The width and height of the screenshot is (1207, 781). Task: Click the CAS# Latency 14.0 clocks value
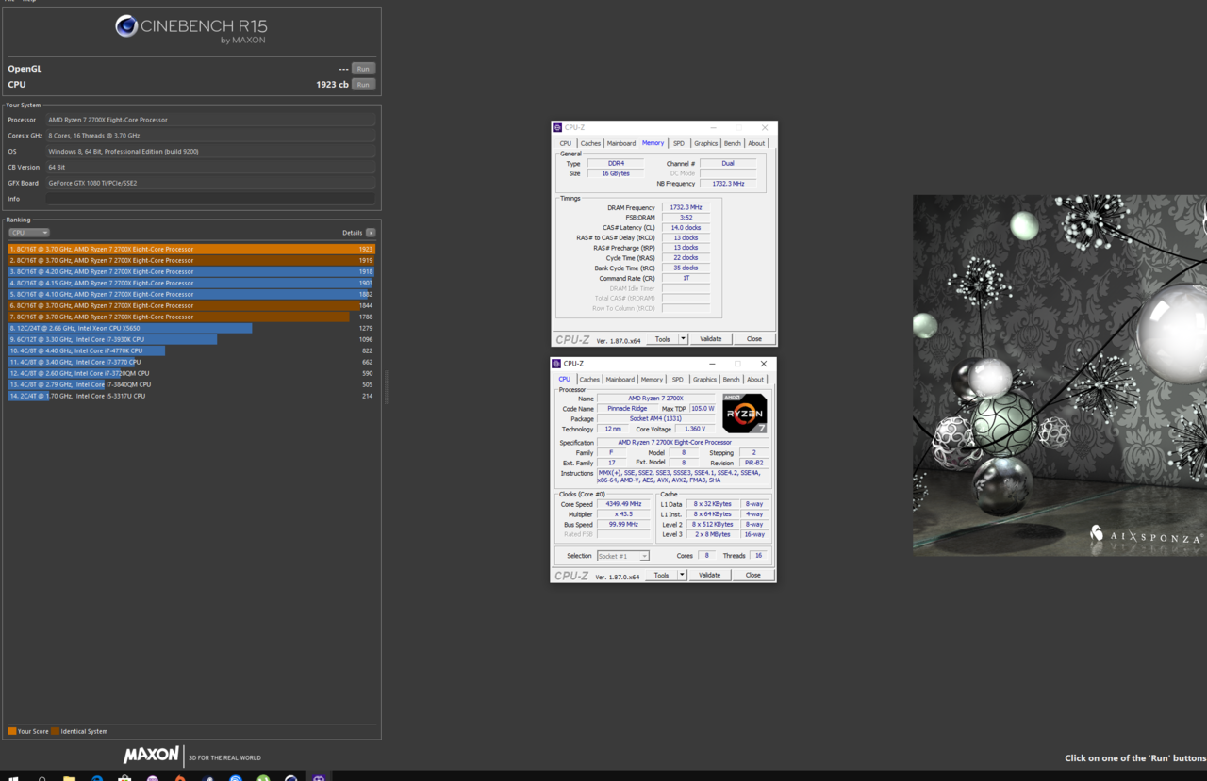[x=686, y=227]
